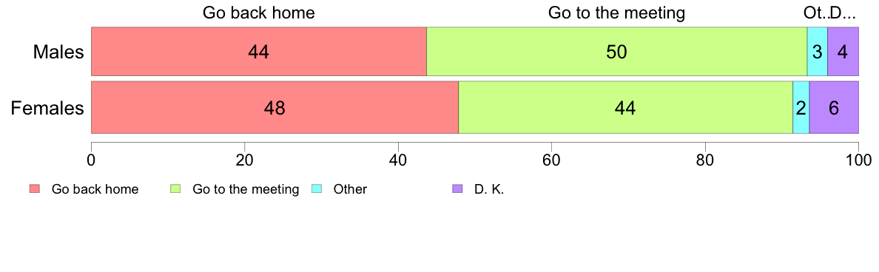The width and height of the screenshot is (879, 272).
Task: Click the Females row label
Action: [x=47, y=108]
